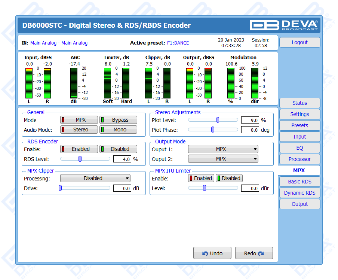Screen dimensions: 338x280
Task: Enable the RDS Encoder
Action: (x=79, y=149)
